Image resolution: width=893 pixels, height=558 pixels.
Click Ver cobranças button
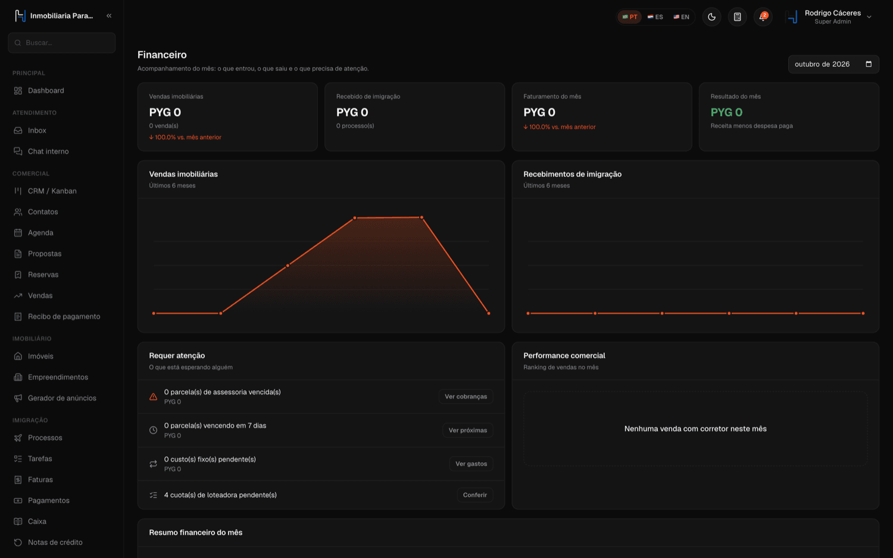point(466,397)
